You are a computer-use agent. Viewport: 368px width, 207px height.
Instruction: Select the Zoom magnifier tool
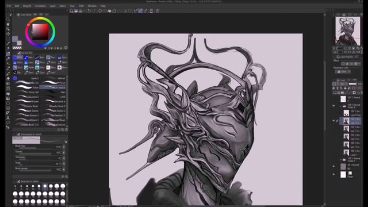[8, 20]
